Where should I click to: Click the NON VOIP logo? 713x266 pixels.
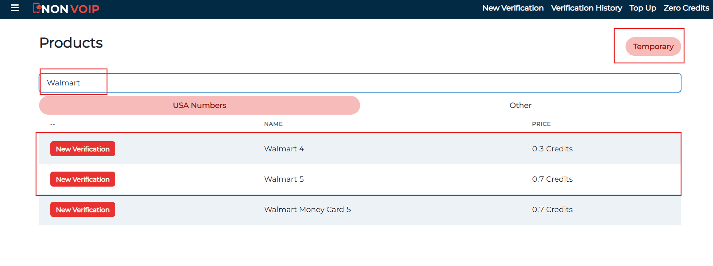click(66, 8)
